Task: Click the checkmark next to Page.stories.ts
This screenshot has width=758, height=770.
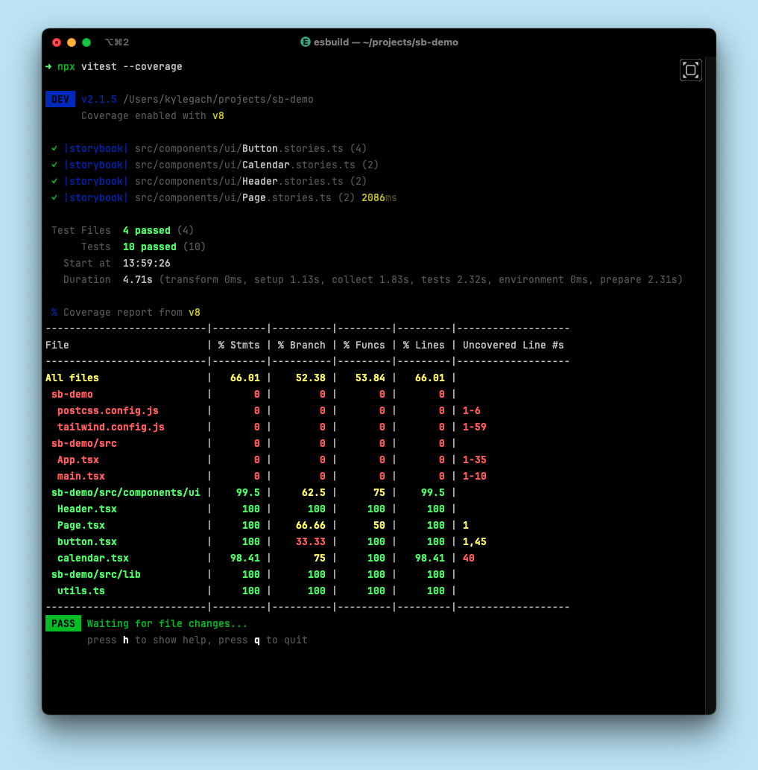Action: pyautogui.click(x=54, y=197)
